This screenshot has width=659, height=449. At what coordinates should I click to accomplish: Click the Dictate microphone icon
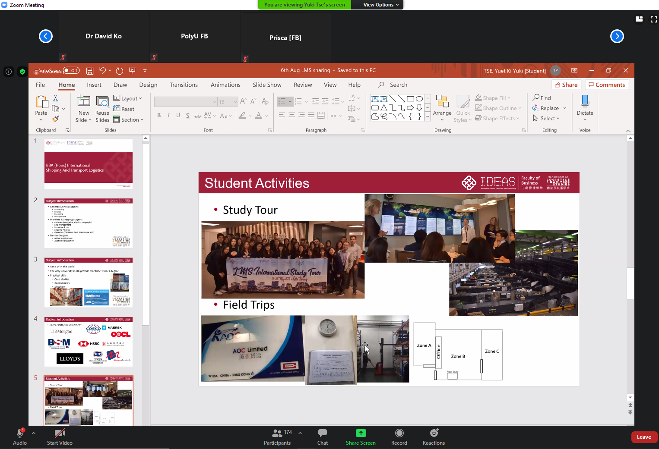pyautogui.click(x=585, y=101)
